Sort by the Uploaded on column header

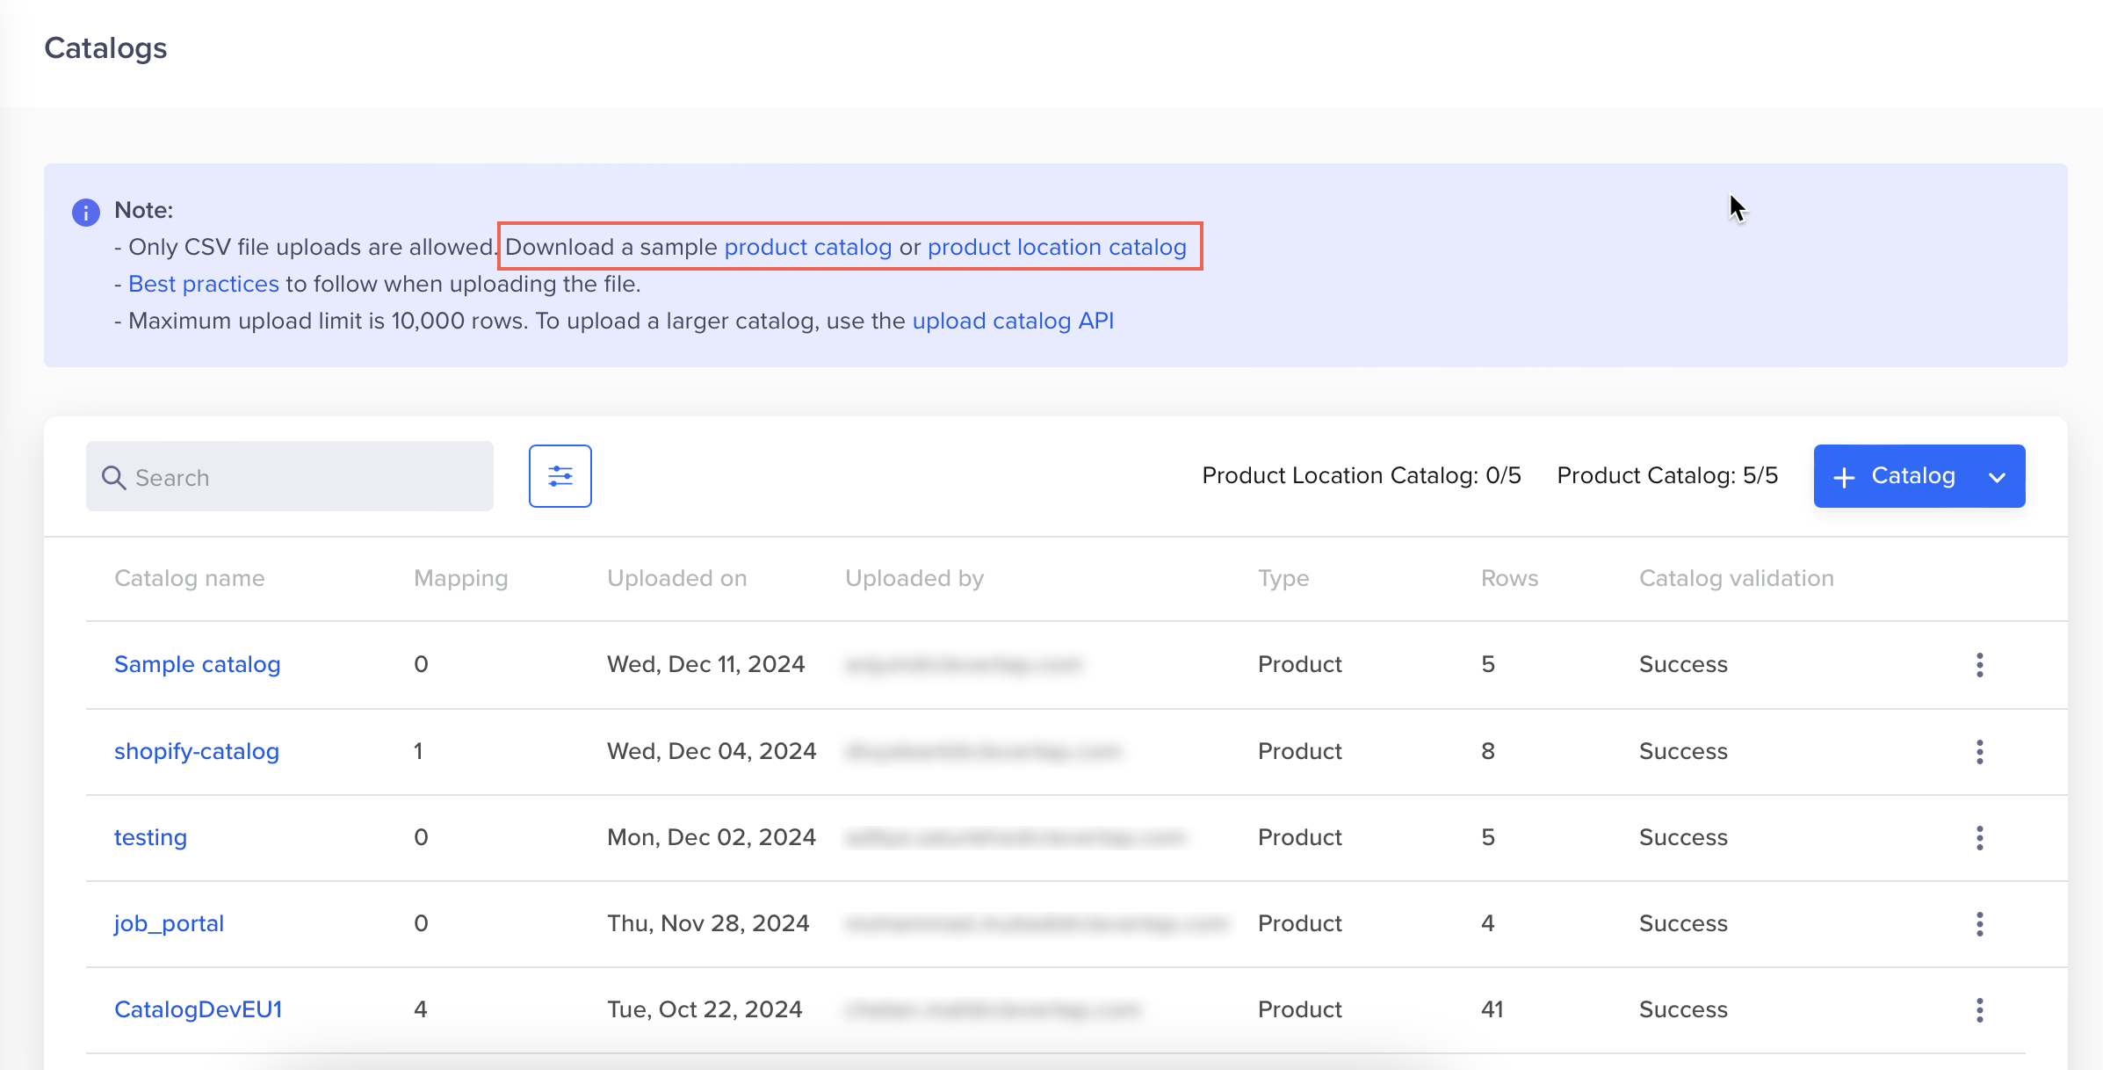[x=676, y=578]
